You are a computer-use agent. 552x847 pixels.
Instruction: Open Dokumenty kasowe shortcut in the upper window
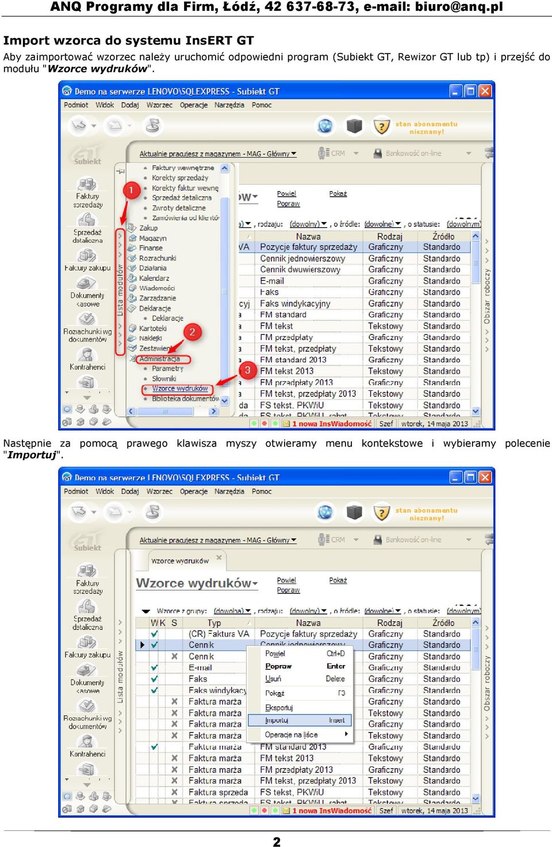87,292
